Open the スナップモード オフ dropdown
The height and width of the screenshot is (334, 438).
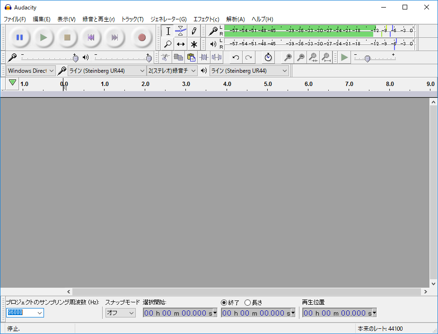click(121, 313)
